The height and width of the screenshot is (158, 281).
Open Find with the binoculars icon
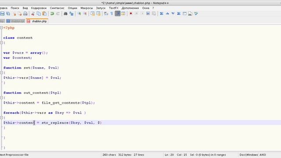65,14
